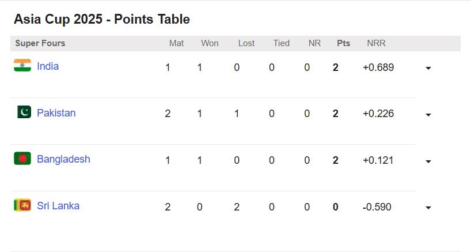Click the Sri Lanka flag icon
The width and height of the screenshot is (471, 252).
coord(22,205)
